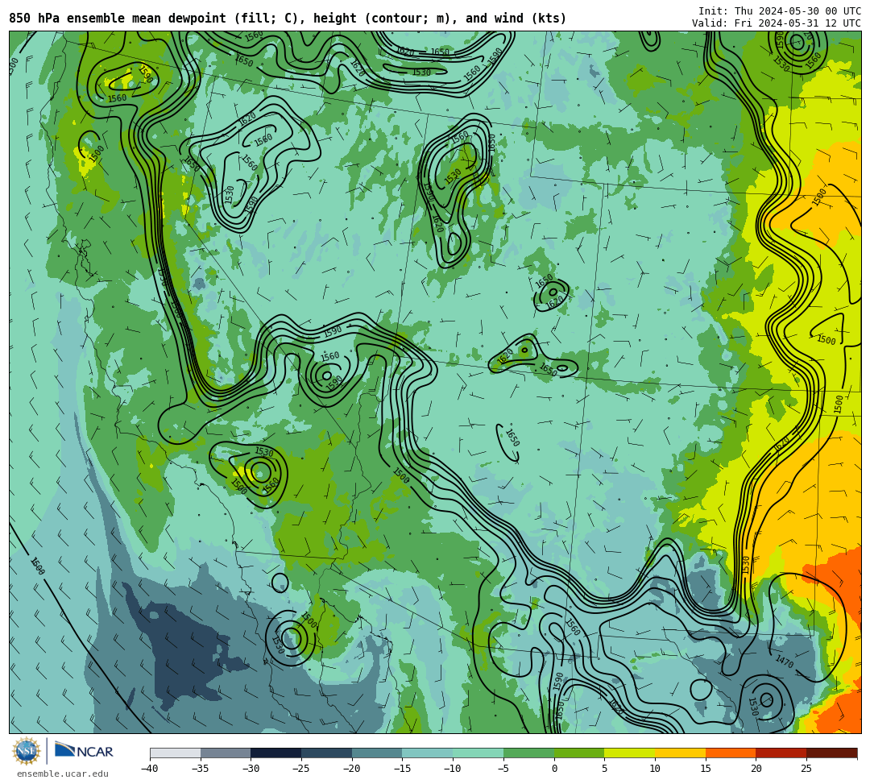Click the 25 colorbar tick label
Viewport: 870px width, 784px height.
[x=806, y=769]
